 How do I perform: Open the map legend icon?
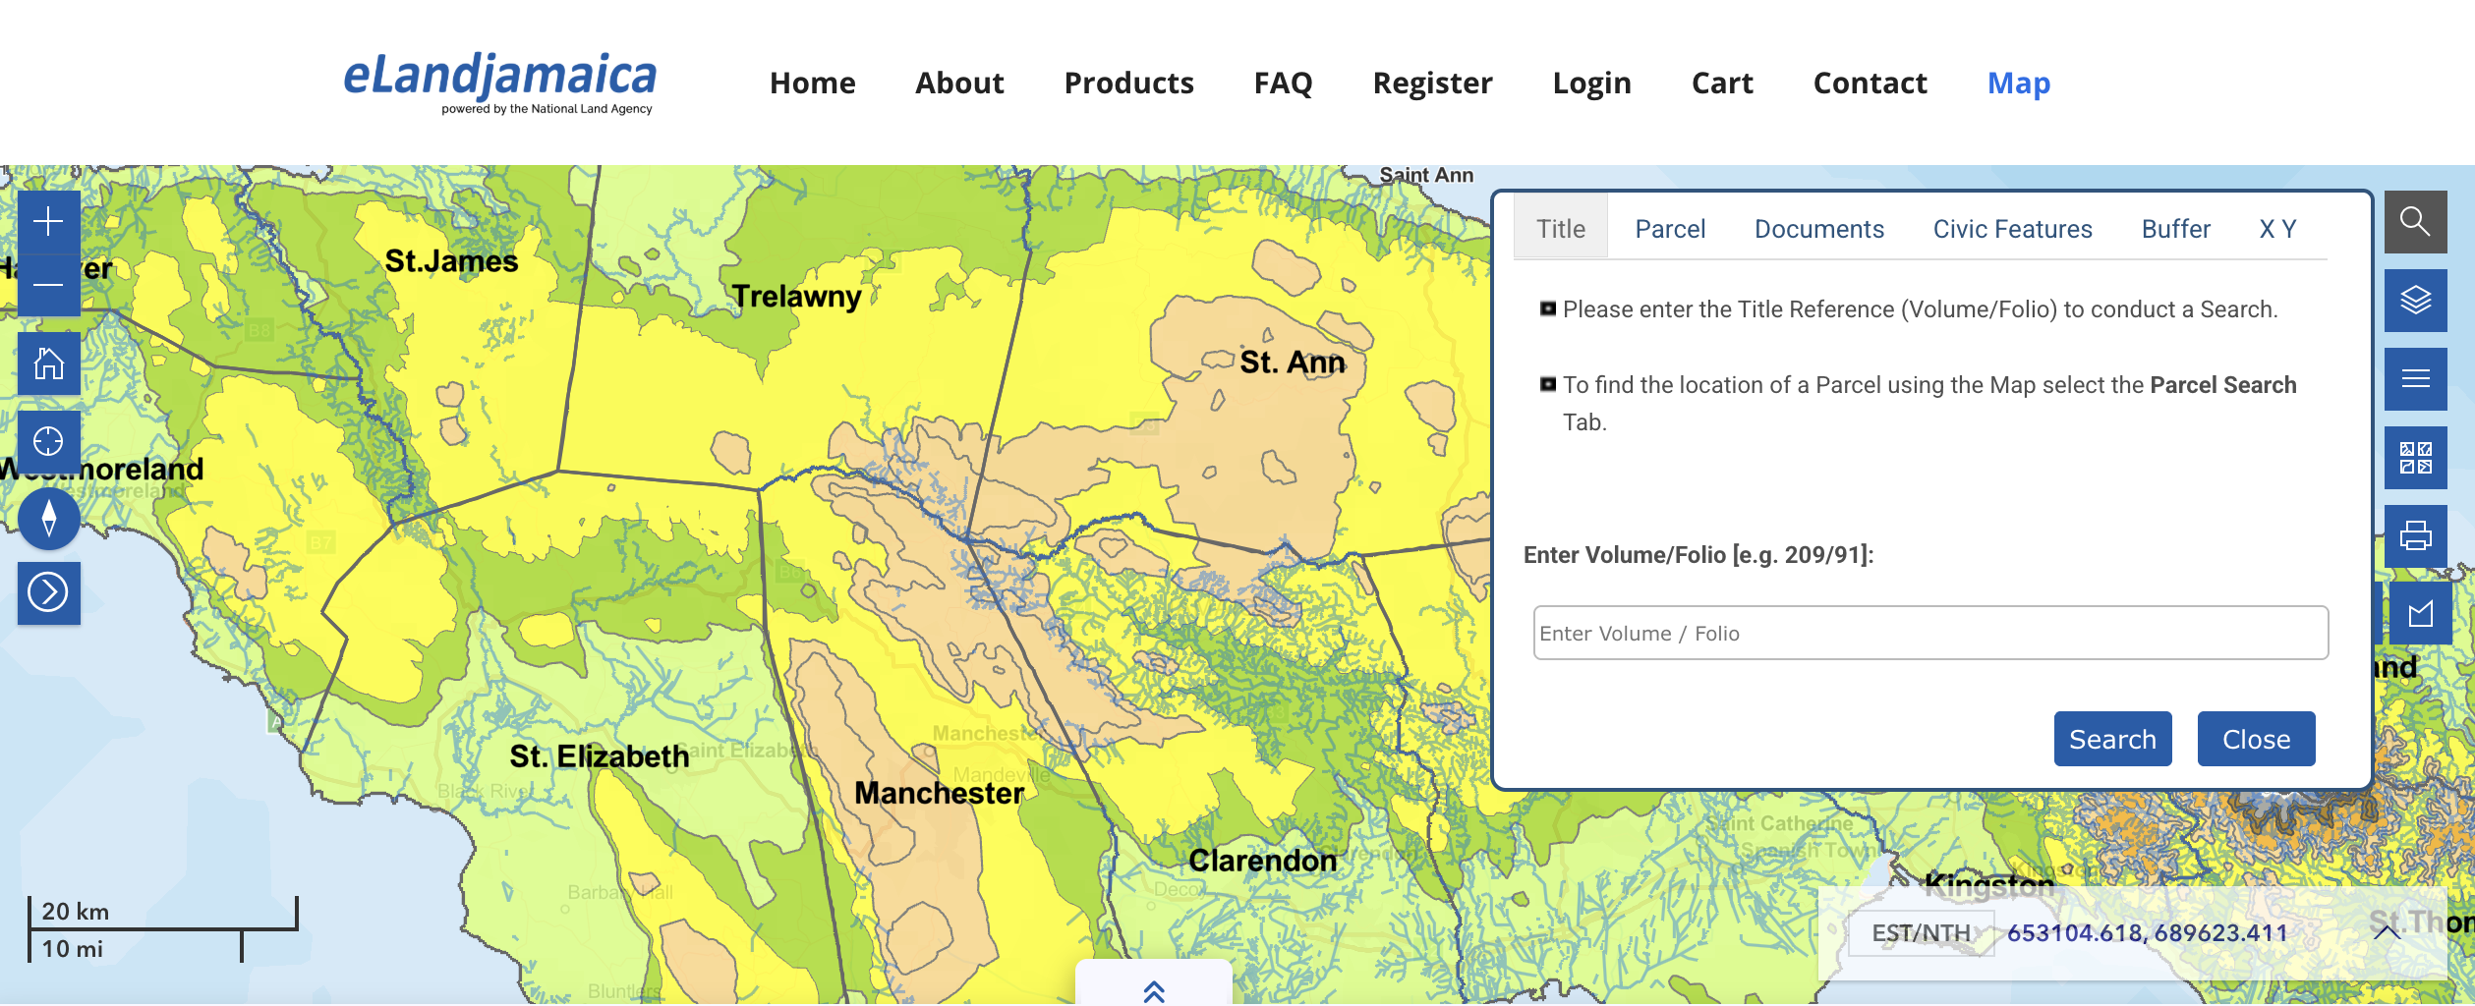click(2416, 378)
